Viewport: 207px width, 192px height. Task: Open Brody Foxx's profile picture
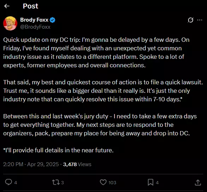pyautogui.click(x=10, y=23)
